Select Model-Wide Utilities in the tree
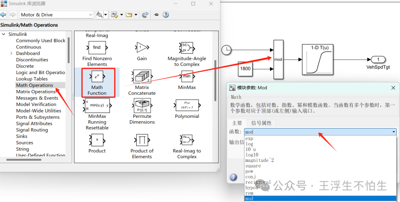Image resolution: width=400 pixels, height=202 pixels. tap(39, 111)
